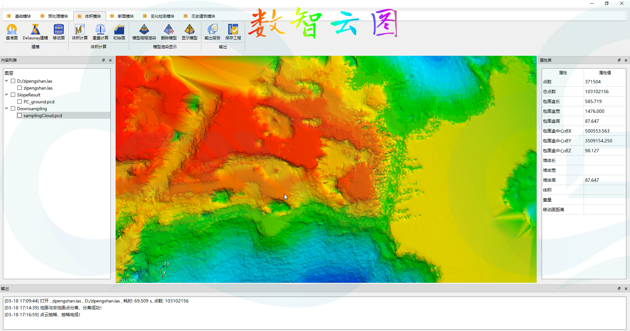Screen dimensions: 630x331
Task: Open the 变化检测模块 tab
Action: pyautogui.click(x=159, y=16)
